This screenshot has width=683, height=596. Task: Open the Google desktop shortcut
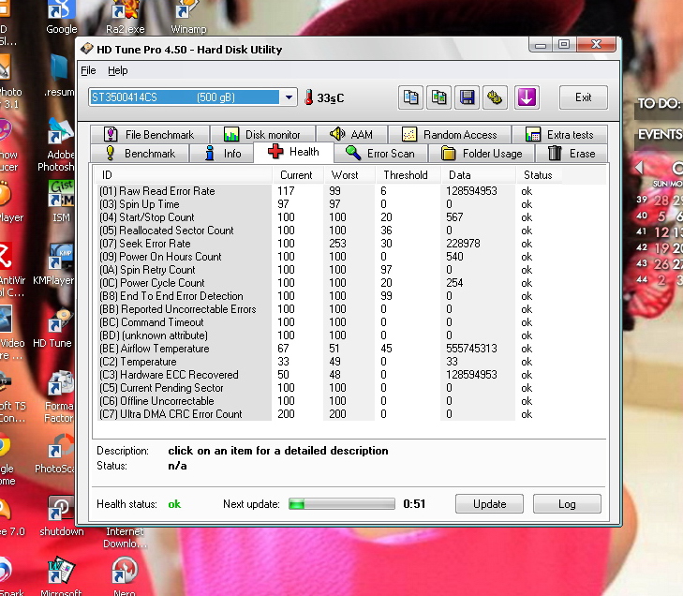click(x=62, y=18)
